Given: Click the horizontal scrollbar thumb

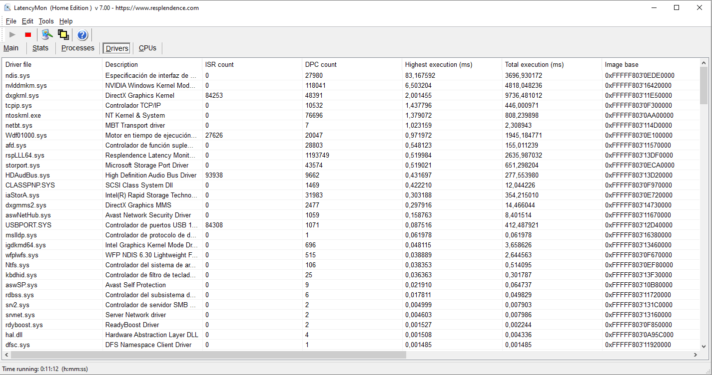Looking at the screenshot, I should 208,355.
